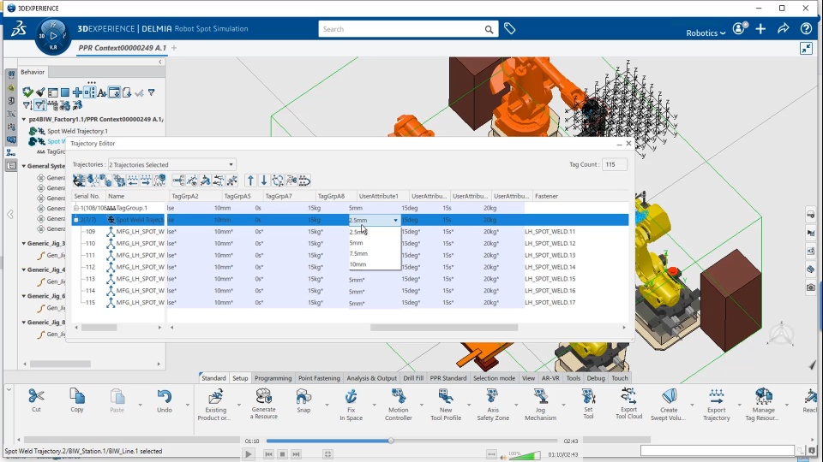This screenshot has width=823, height=462.
Task: Switch to the Setup tab
Action: 240,378
